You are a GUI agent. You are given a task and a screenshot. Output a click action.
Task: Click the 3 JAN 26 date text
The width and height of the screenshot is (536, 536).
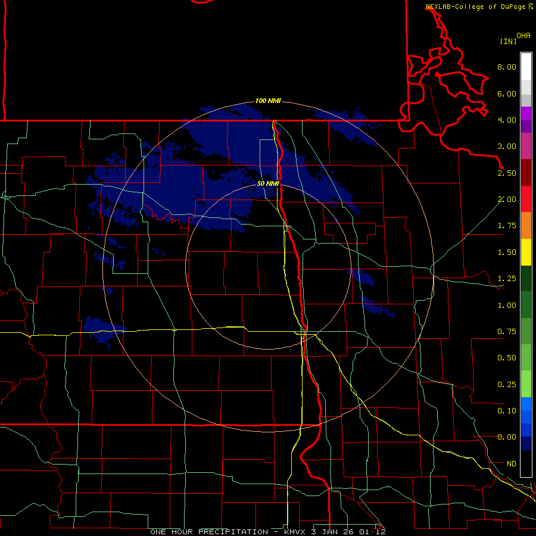333,532
